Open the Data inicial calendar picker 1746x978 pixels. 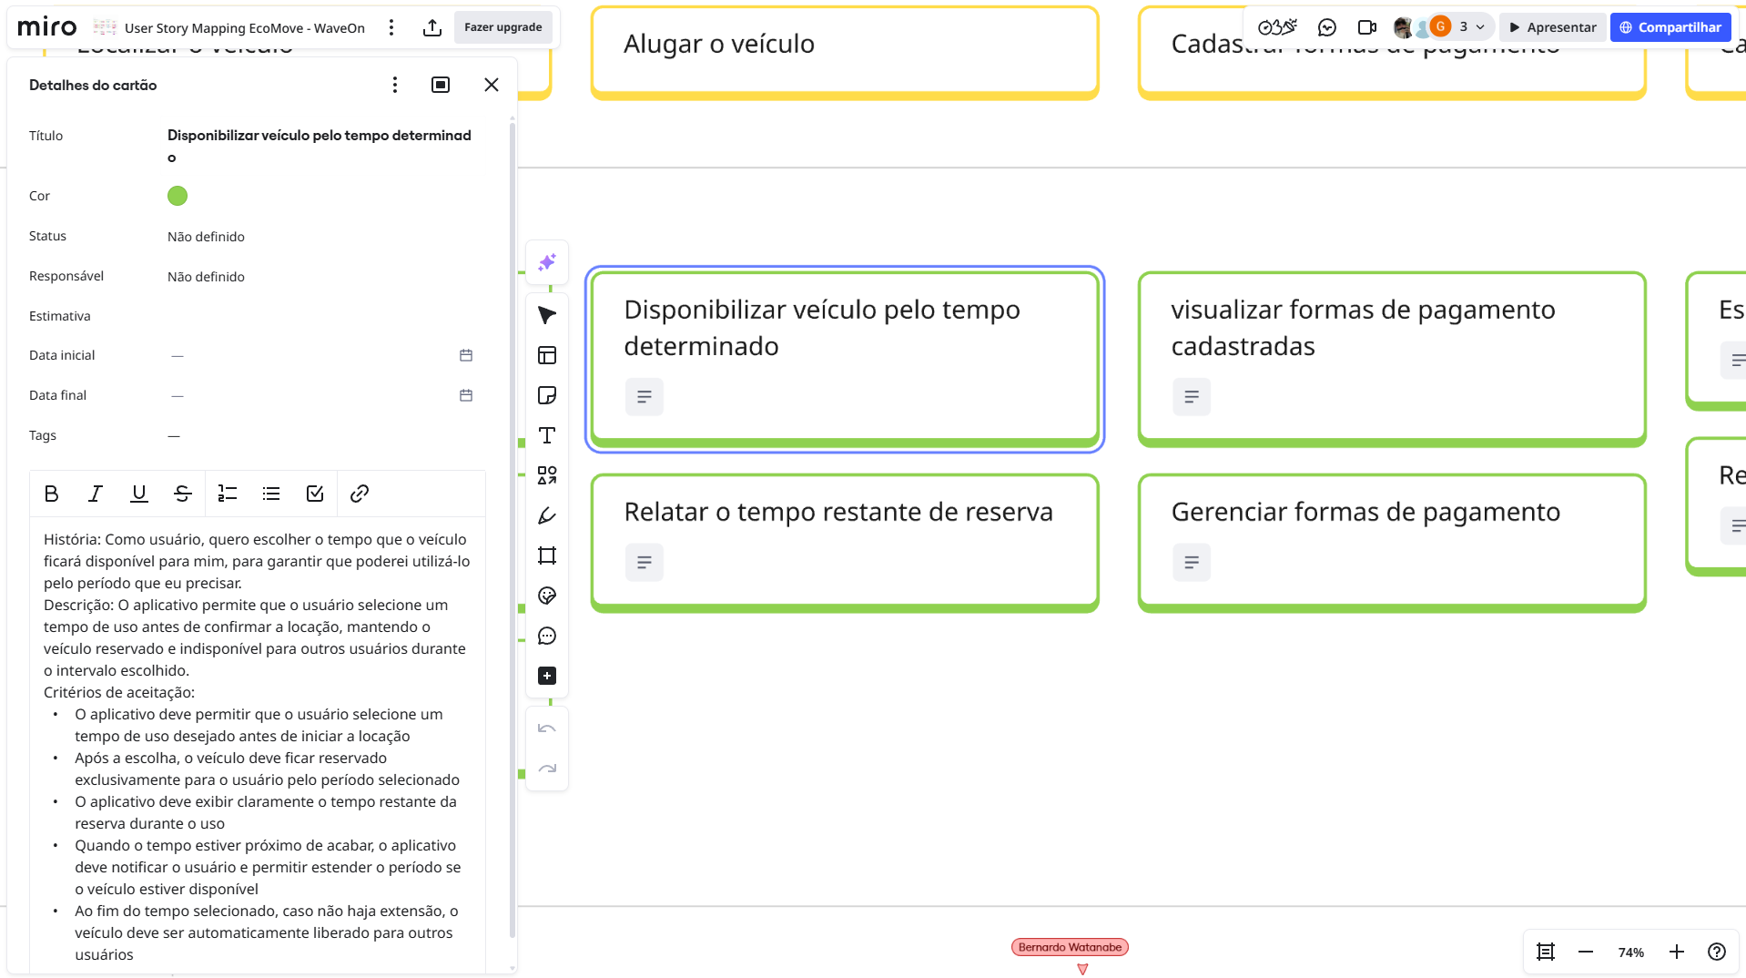[x=466, y=355]
